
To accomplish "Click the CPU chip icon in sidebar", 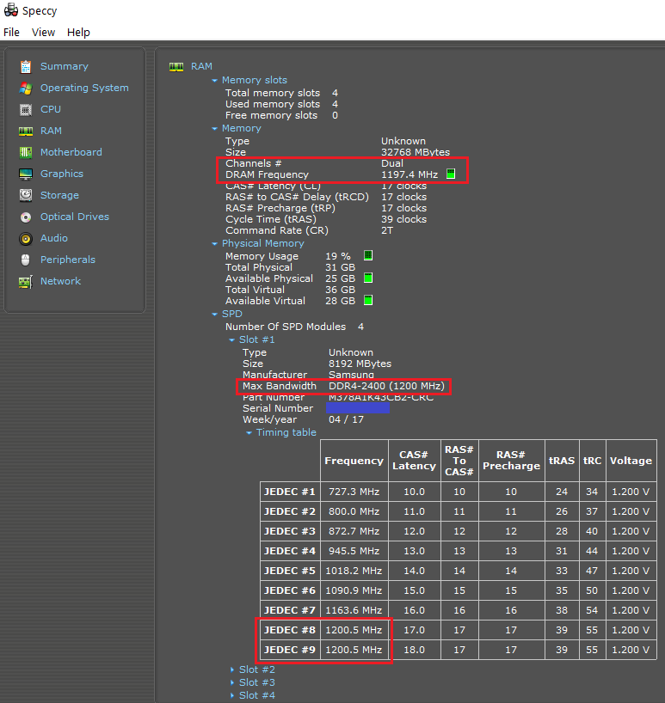I will (x=26, y=110).
